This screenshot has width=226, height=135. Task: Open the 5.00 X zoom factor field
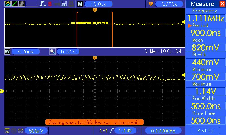click(68, 51)
